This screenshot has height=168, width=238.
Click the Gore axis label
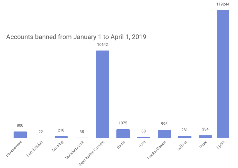(143, 144)
